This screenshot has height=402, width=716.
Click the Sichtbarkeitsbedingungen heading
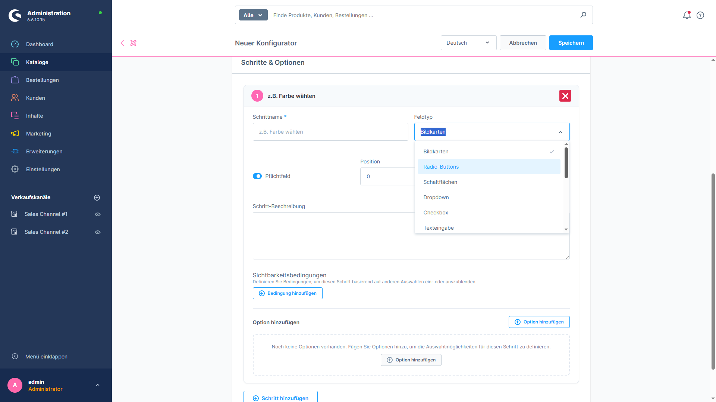[289, 275]
